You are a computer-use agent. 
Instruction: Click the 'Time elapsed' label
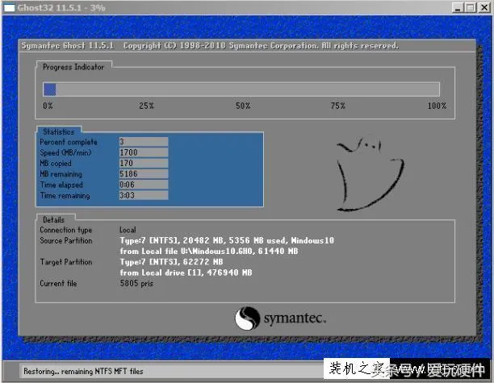[61, 185]
